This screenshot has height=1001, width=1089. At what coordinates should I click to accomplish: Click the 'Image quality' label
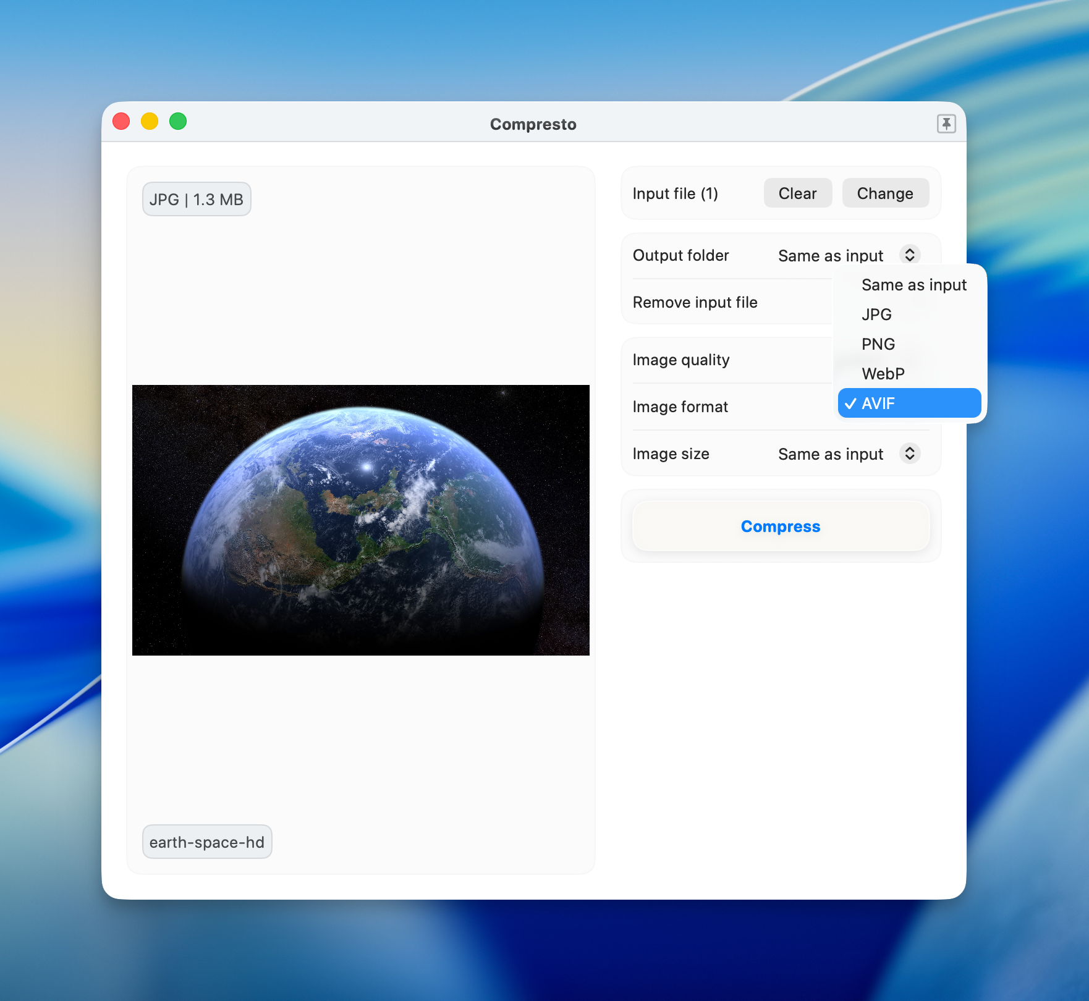point(681,360)
